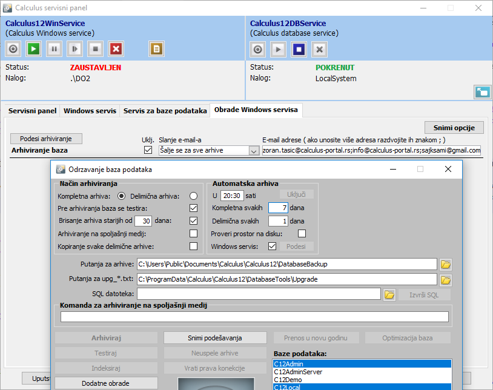The height and width of the screenshot is (390, 493).
Task: Browse folder for Putanja za arhive
Action: [x=446, y=264]
